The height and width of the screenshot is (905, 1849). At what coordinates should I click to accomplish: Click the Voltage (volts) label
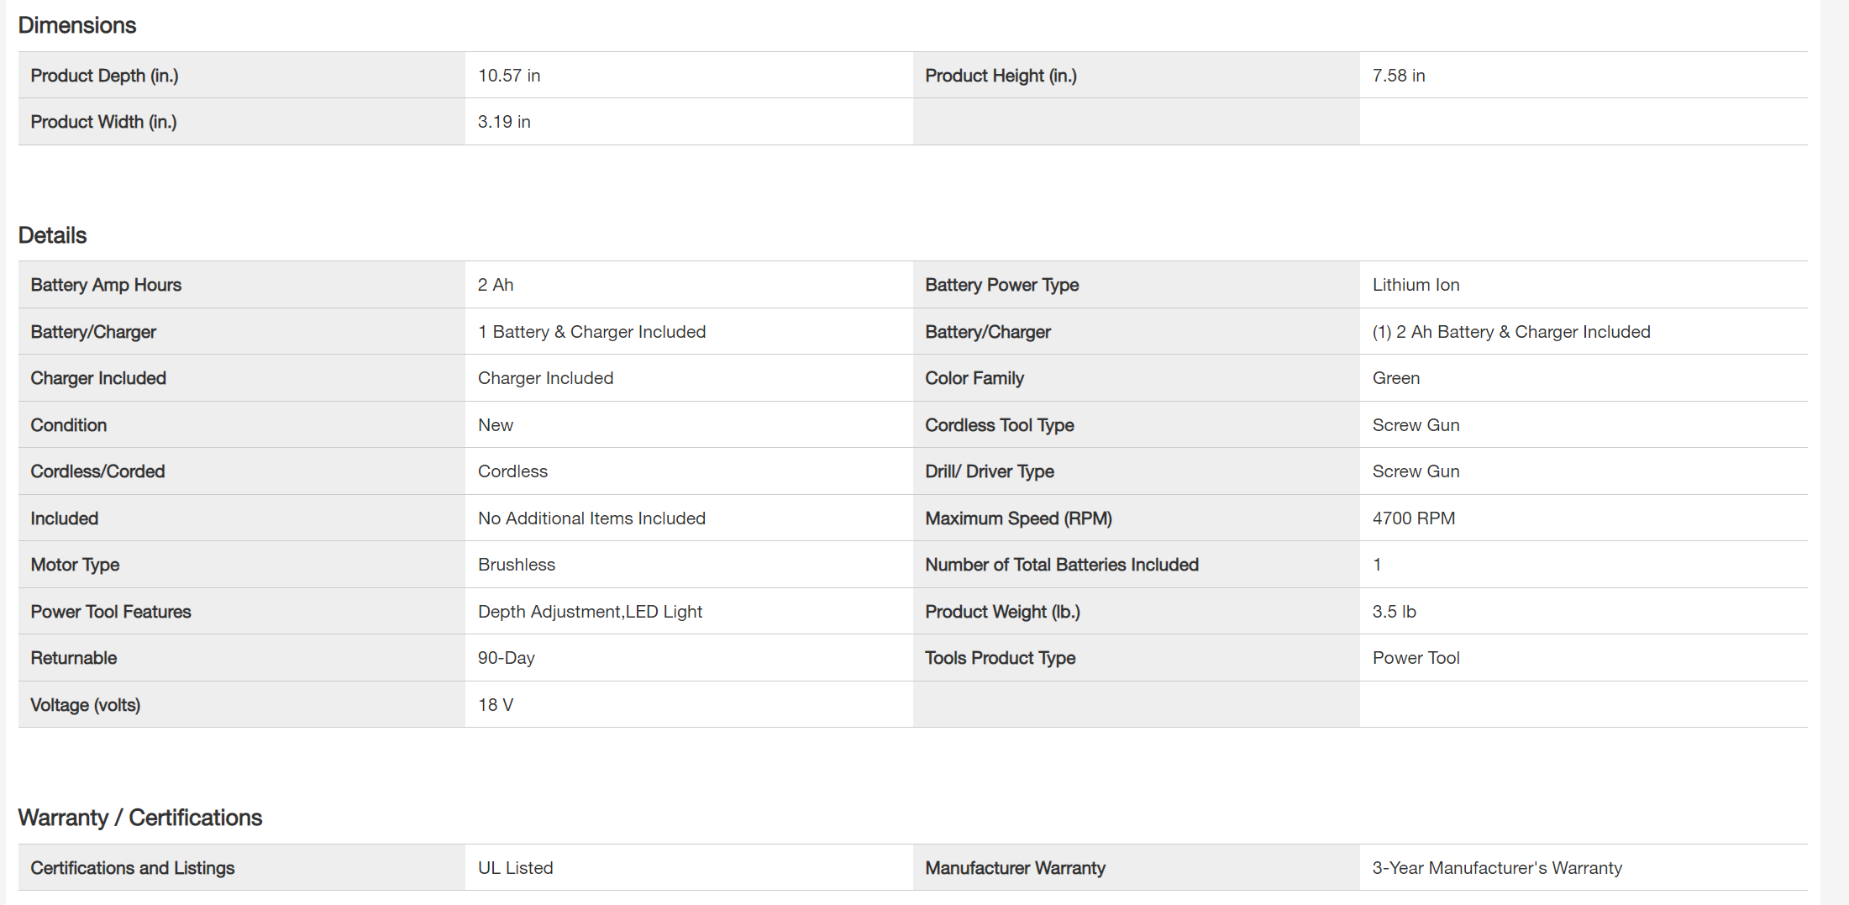coord(86,705)
